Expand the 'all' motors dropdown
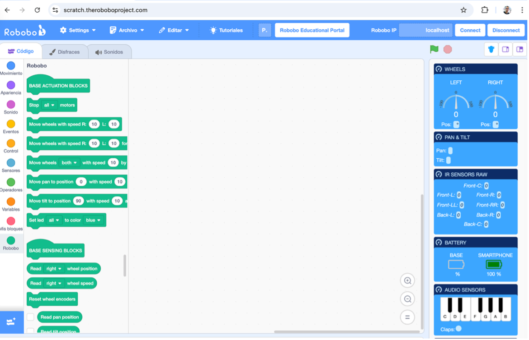Image resolution: width=529 pixels, height=340 pixels. click(49, 105)
